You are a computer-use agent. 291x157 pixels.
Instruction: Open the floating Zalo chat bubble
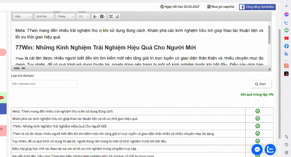(x=270, y=149)
